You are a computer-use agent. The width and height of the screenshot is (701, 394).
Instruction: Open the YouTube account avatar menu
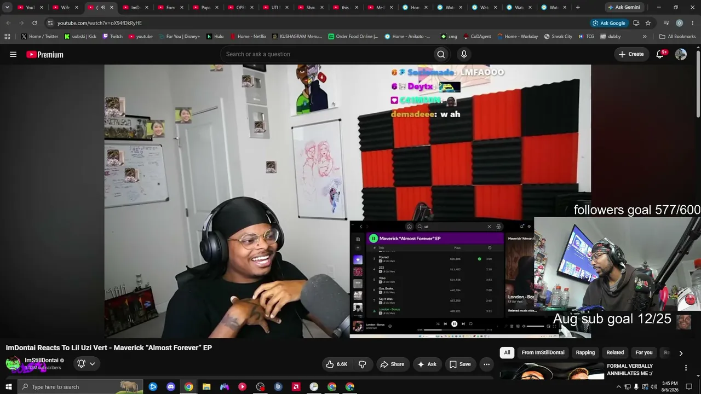click(681, 54)
